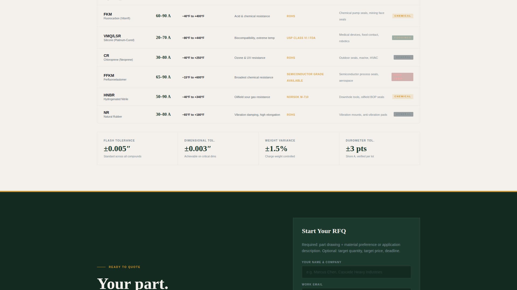Click the NORSOK M-710 certification tag
517x290 pixels.
coord(297,97)
